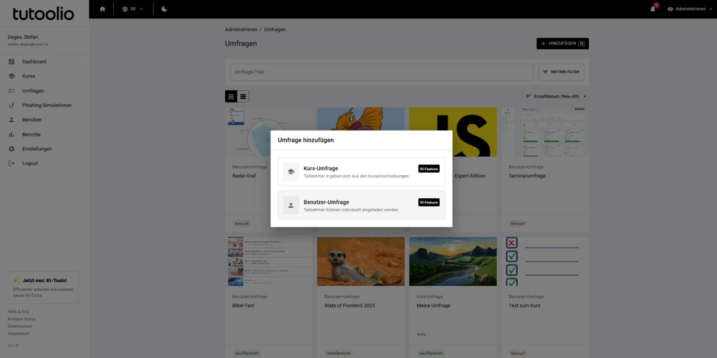
Task: Click the Kurse sidebar icon
Action: [11, 76]
